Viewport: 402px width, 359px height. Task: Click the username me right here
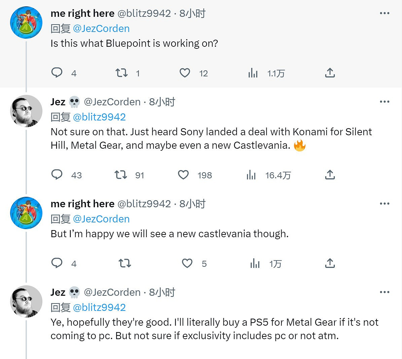[82, 13]
